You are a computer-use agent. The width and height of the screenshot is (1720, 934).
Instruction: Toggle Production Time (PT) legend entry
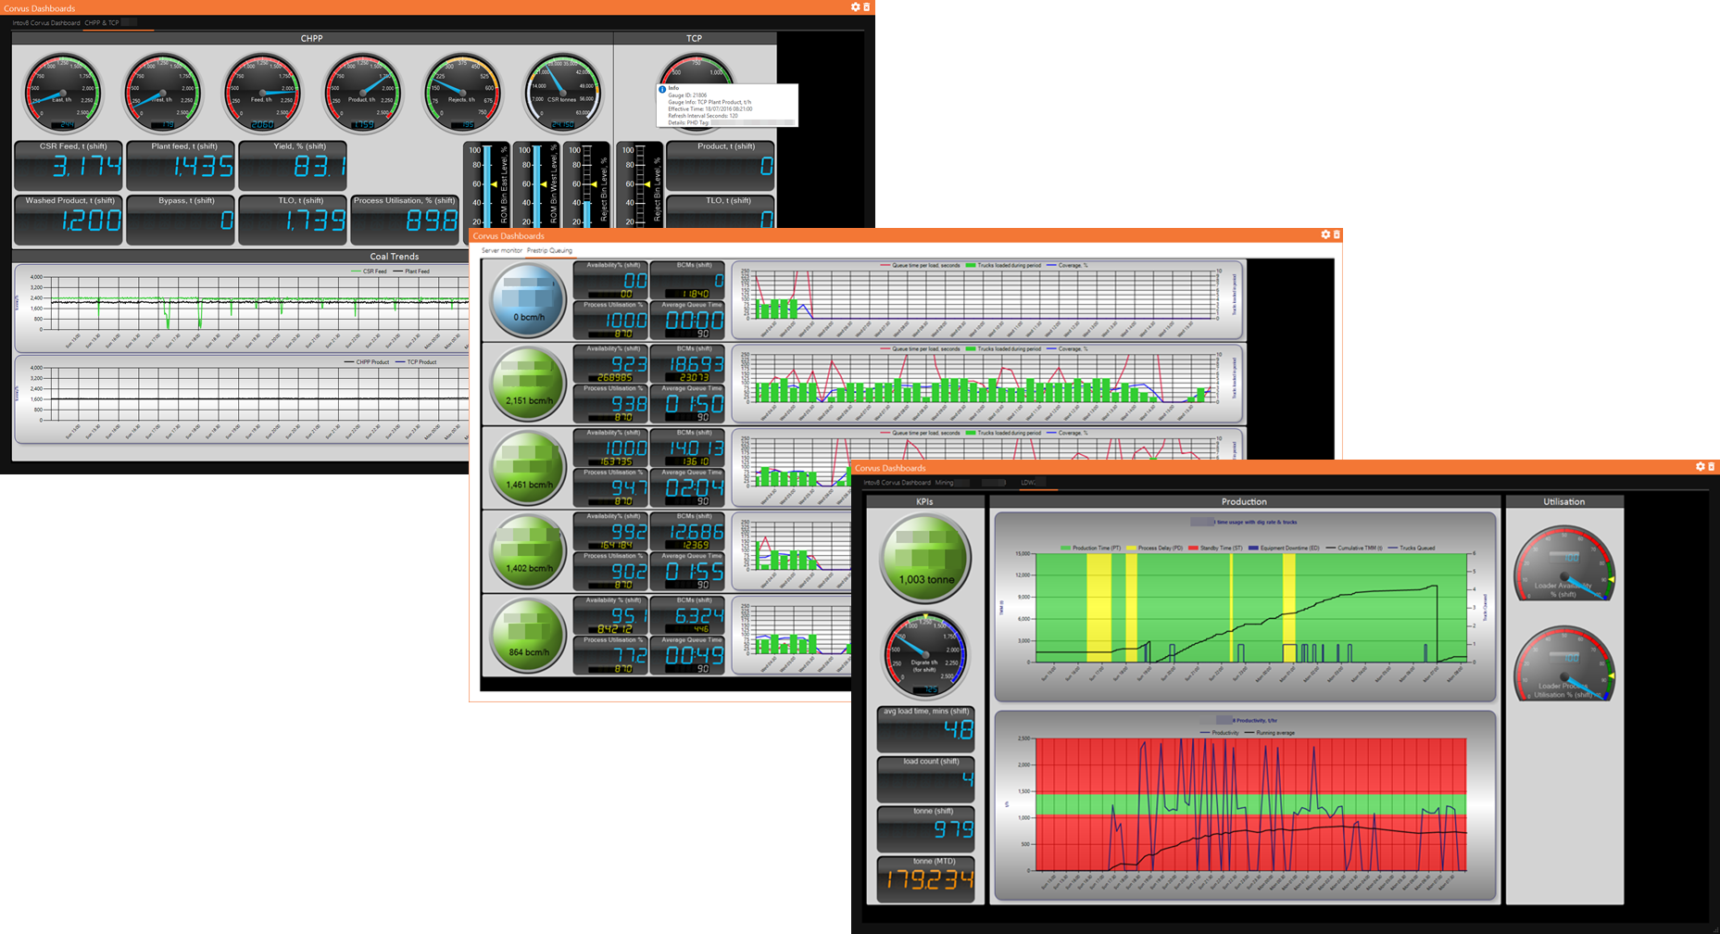(1090, 548)
